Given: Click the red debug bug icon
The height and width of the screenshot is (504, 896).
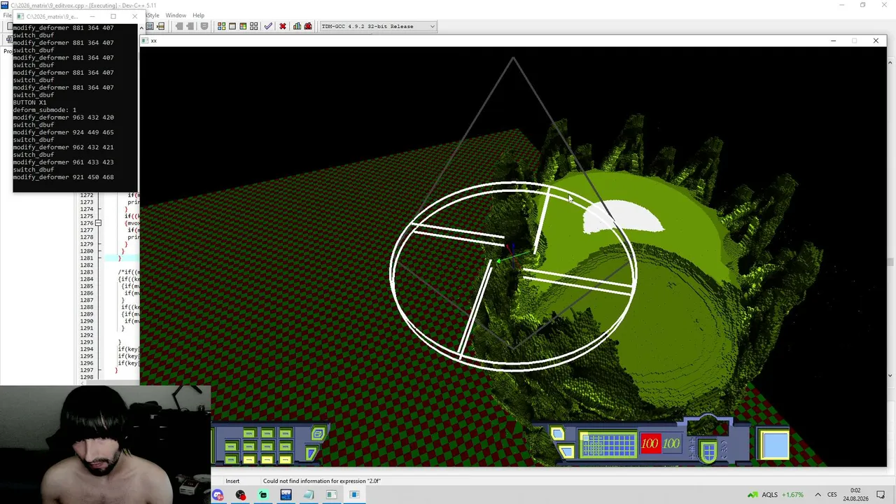Looking at the screenshot, I should point(308,27).
